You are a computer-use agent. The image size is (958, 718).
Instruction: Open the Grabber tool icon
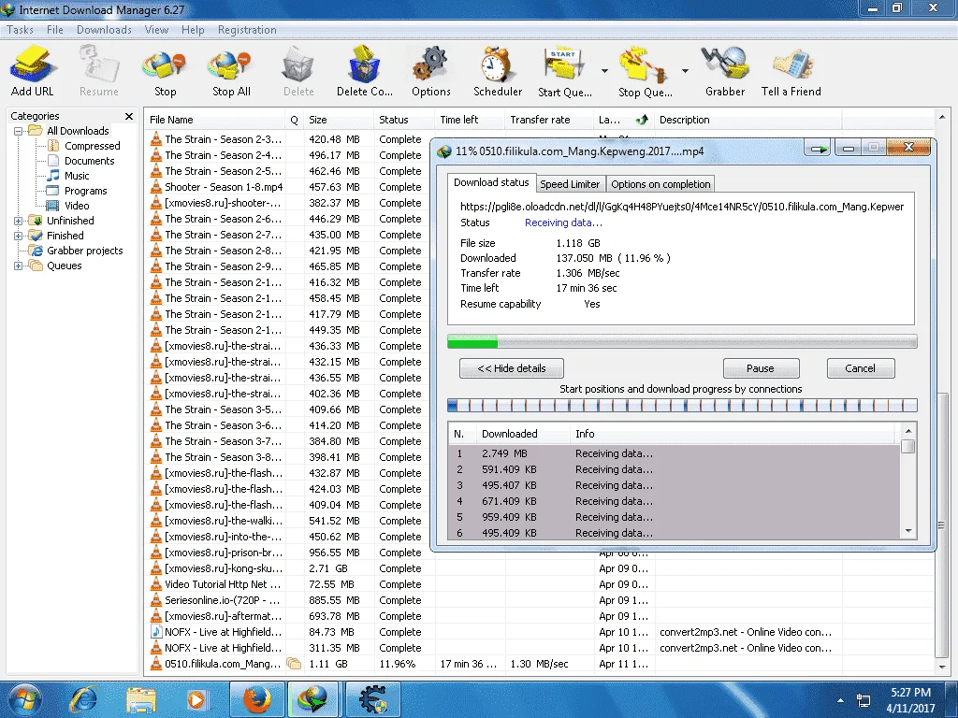pyautogui.click(x=725, y=70)
